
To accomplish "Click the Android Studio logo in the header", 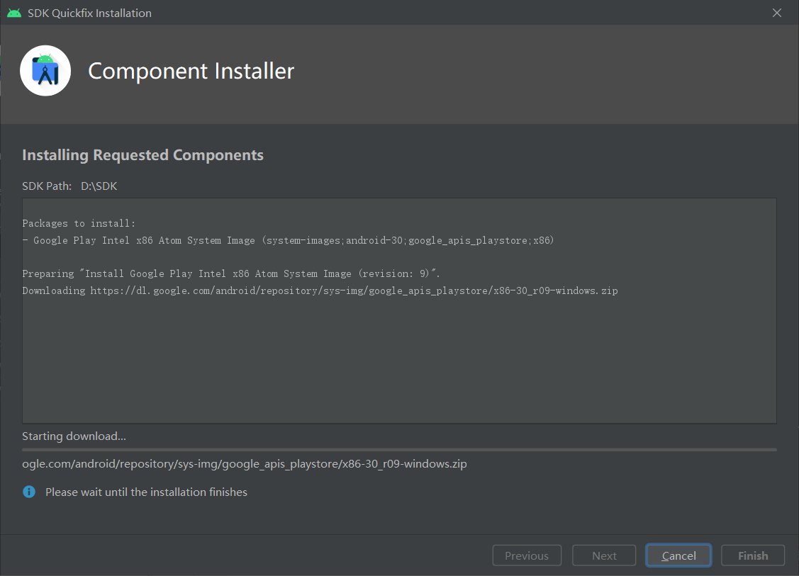I will 45,70.
